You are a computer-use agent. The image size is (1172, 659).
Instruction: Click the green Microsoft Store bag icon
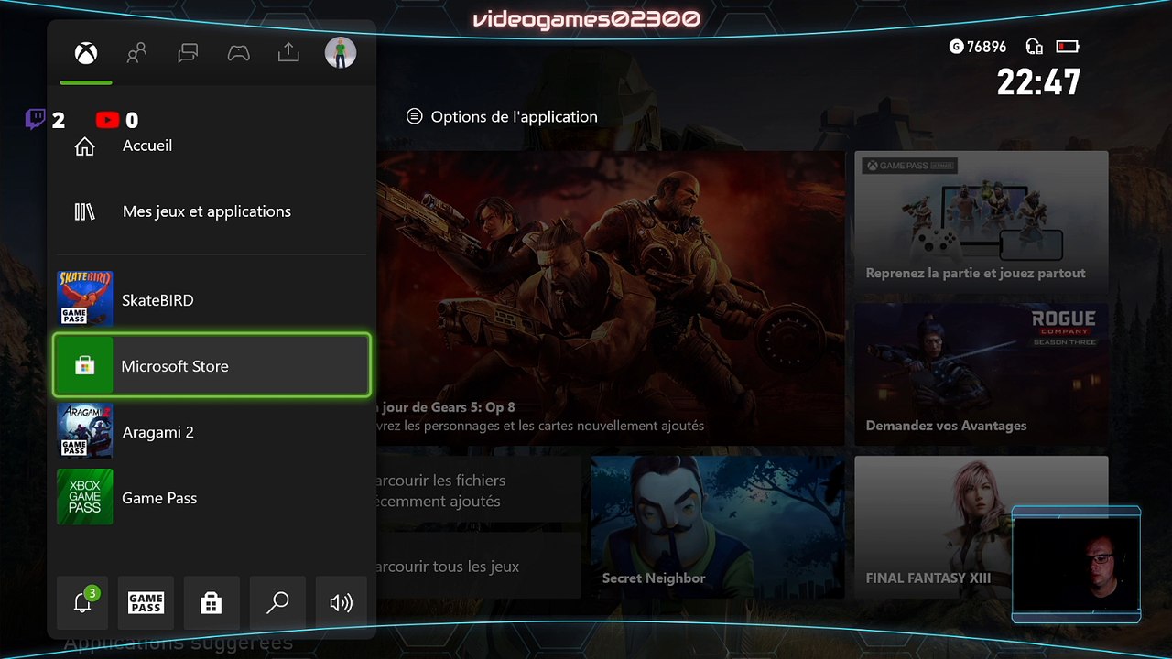[84, 365]
